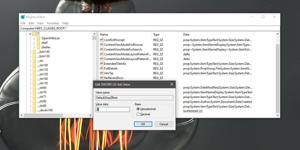Click the folder icon of ._sln100 key
Viewport: 300px width, 150px height.
point(34,65)
